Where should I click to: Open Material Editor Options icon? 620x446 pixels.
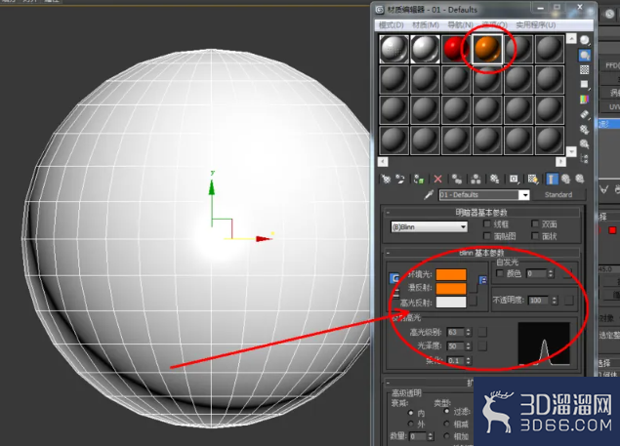(585, 129)
